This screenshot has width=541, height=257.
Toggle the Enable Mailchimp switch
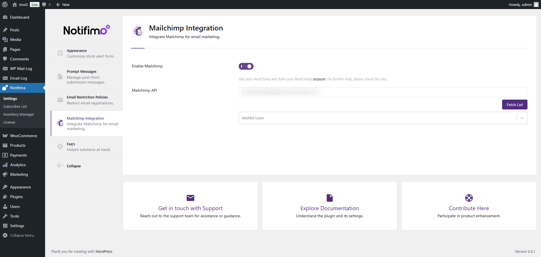246,66
